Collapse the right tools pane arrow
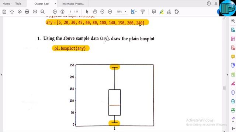Image resolution: width=236 pixels, height=132 pixels. pos(228,74)
